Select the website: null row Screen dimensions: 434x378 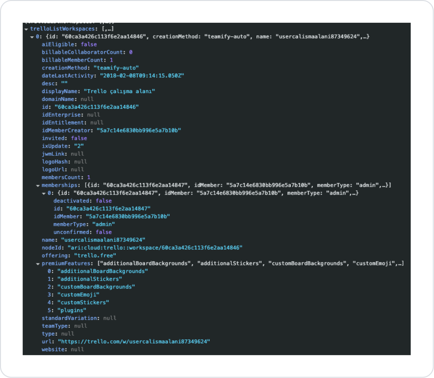coord(63,349)
